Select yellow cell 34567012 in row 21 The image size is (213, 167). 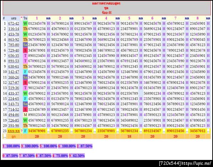[x=197, y=131]
